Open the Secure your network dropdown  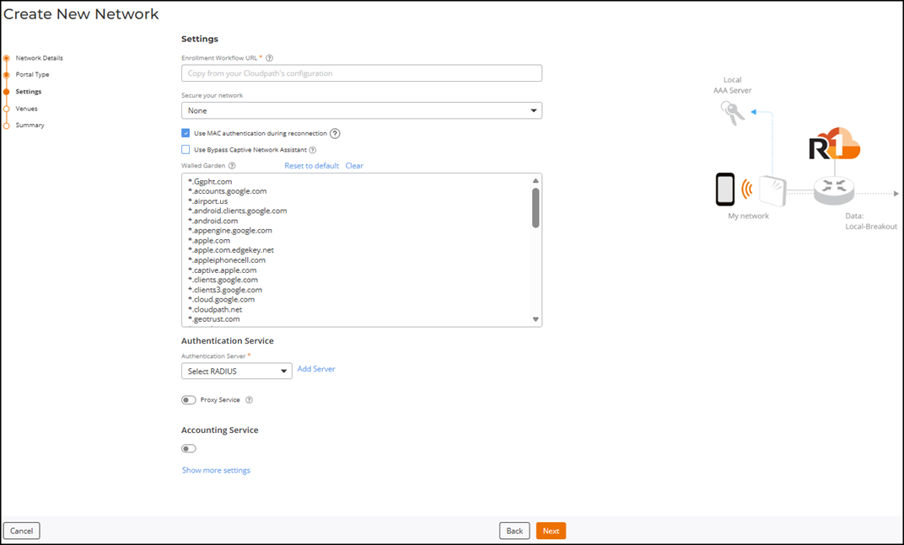pyautogui.click(x=361, y=110)
